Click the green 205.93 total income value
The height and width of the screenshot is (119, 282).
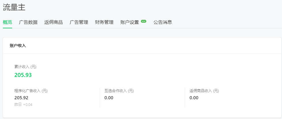(23, 75)
